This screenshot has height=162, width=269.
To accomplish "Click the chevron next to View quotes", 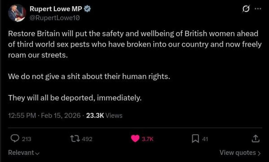I will (259, 153).
